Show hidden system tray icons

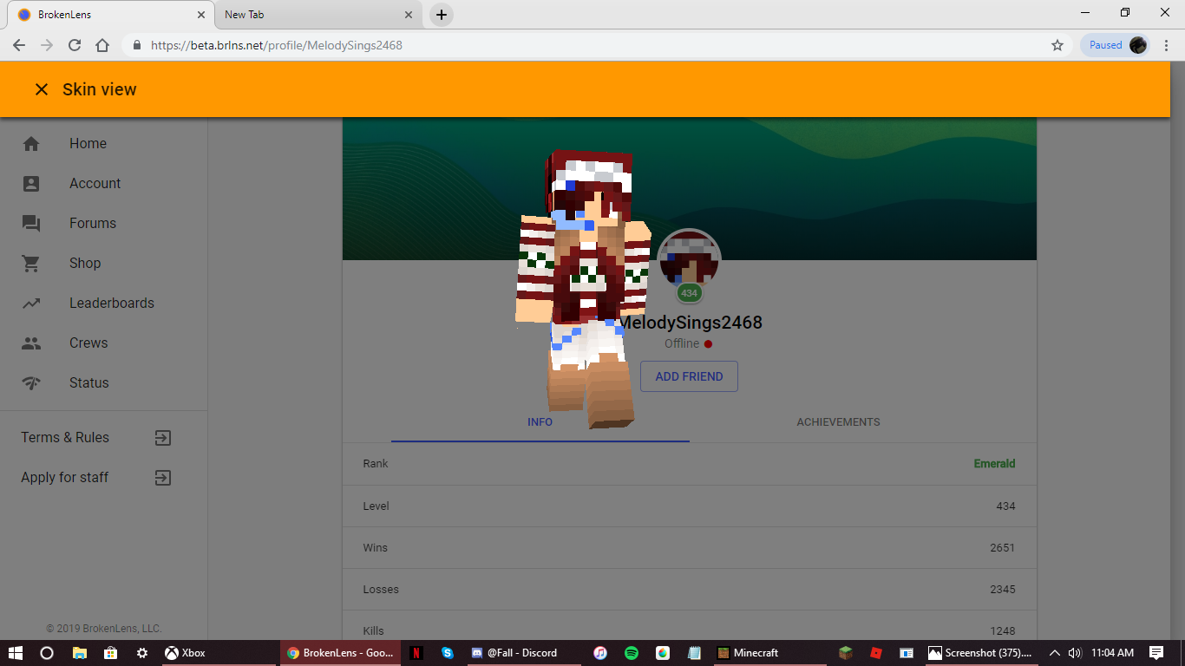(x=1055, y=653)
